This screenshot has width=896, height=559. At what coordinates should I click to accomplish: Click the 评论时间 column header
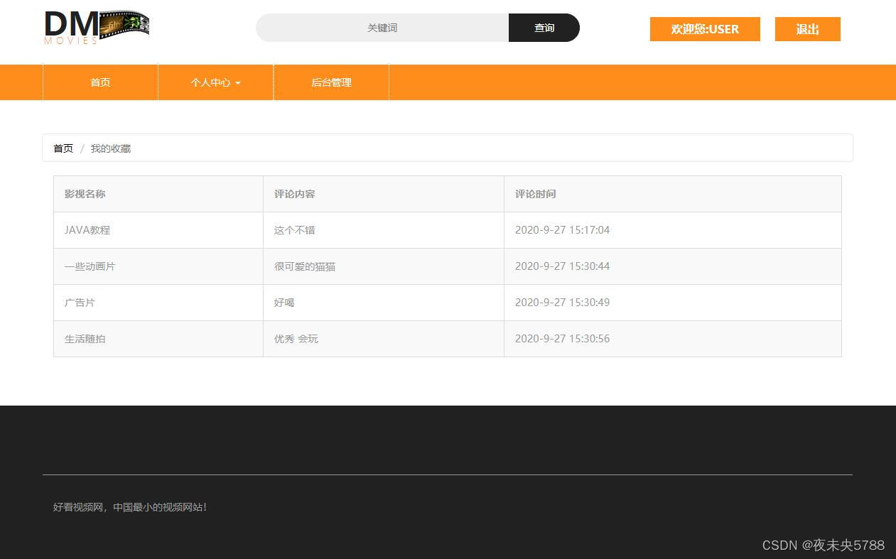click(x=673, y=194)
